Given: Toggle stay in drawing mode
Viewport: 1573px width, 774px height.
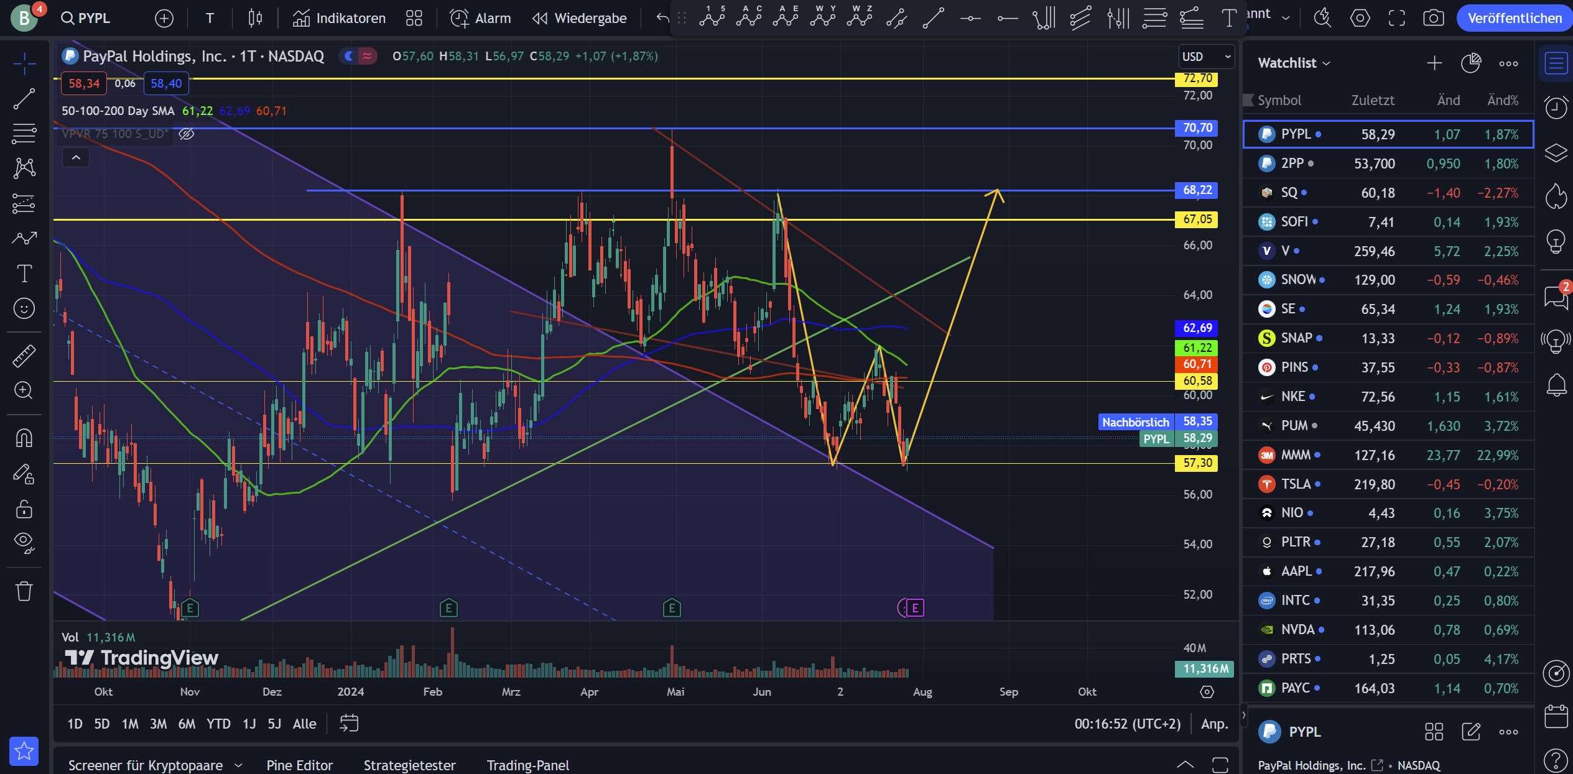Looking at the screenshot, I should 24,474.
